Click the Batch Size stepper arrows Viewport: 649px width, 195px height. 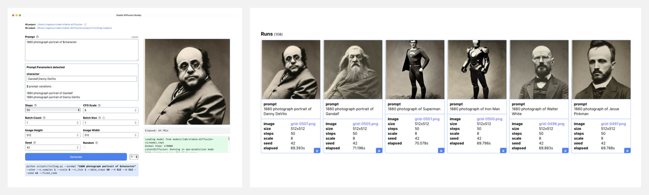(136, 123)
